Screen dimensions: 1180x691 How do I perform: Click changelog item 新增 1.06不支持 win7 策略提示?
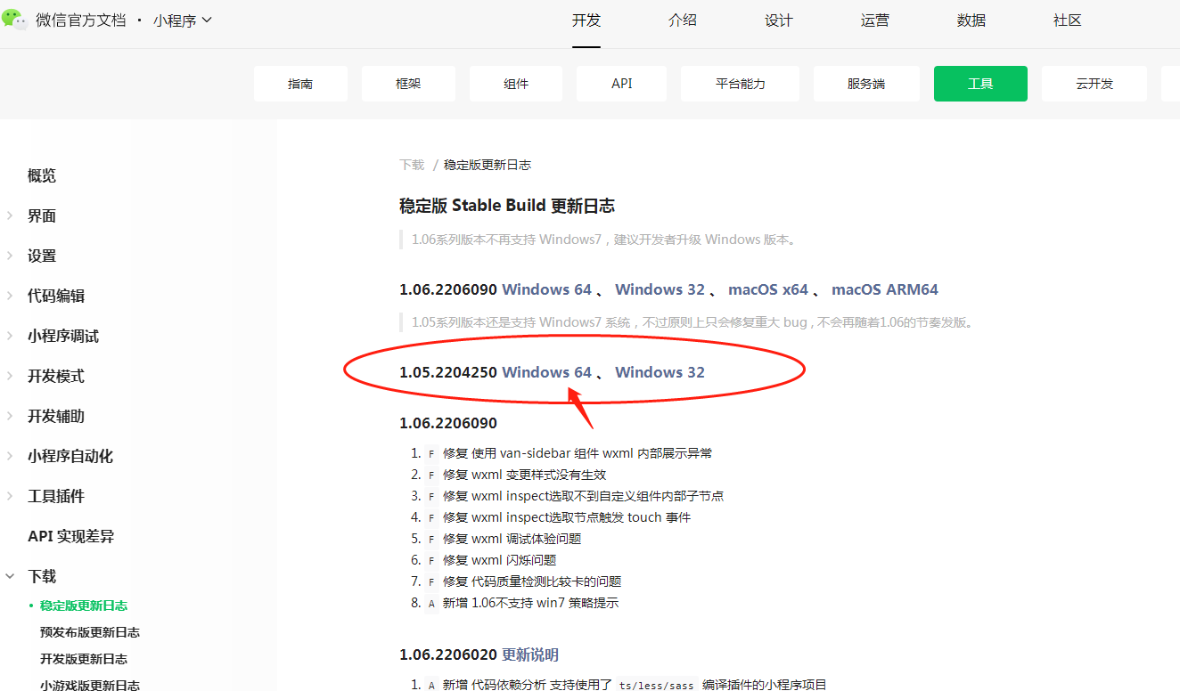[530, 603]
